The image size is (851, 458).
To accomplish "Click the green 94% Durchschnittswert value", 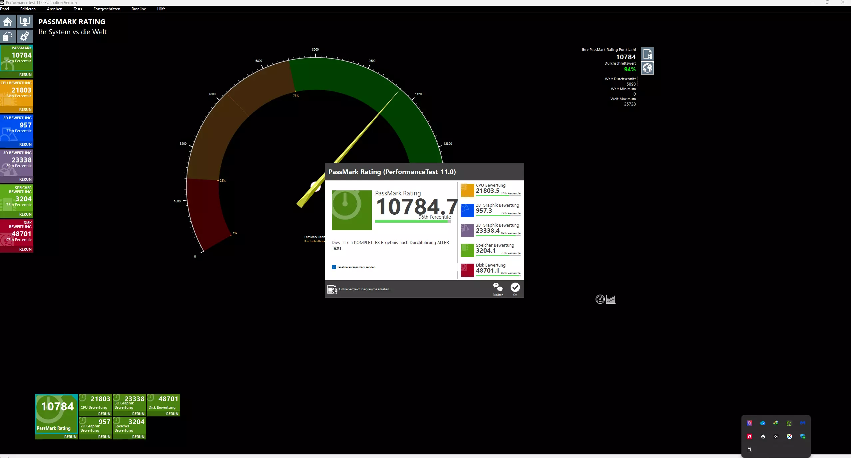I will pyautogui.click(x=630, y=69).
